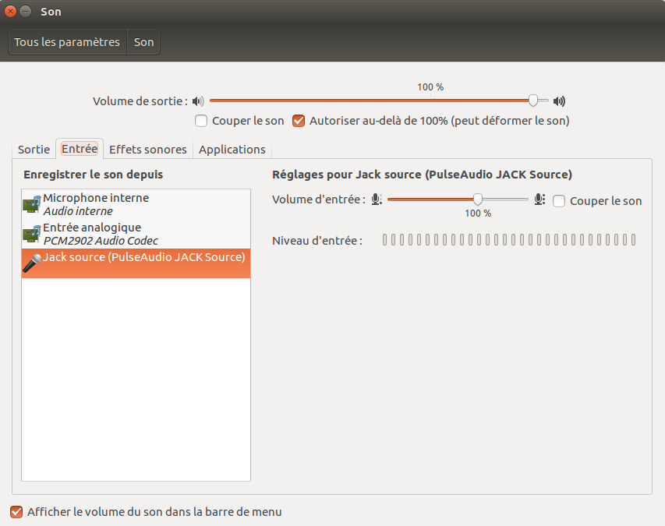
Task: Minimize the Son window
Action: coord(26,12)
